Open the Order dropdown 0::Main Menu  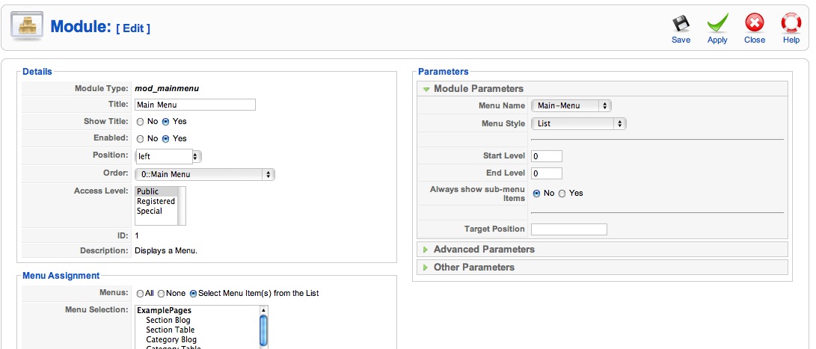(204, 175)
